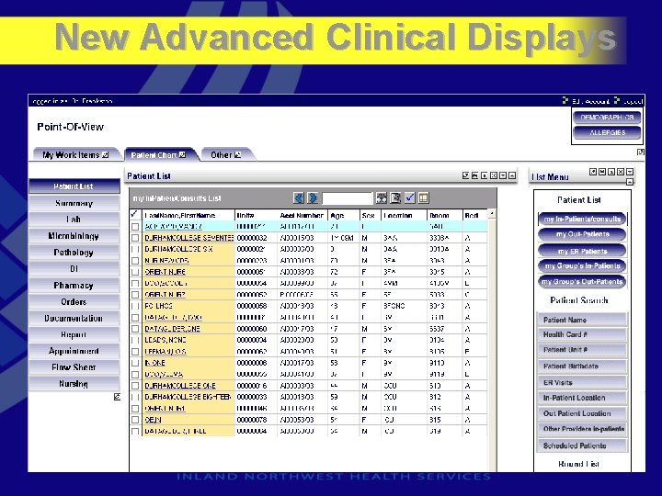Click the small icon below the Nursing button
The width and height of the screenshot is (662, 496).
(x=117, y=397)
